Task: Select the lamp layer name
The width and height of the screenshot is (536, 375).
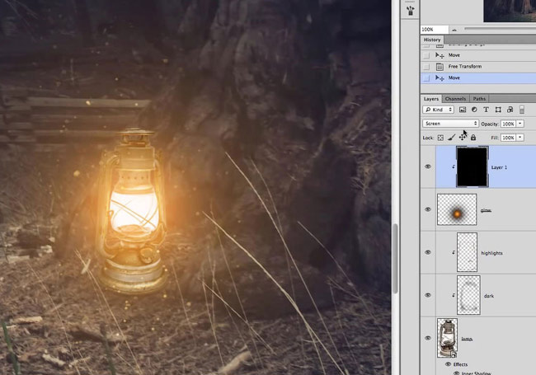Action: point(467,339)
